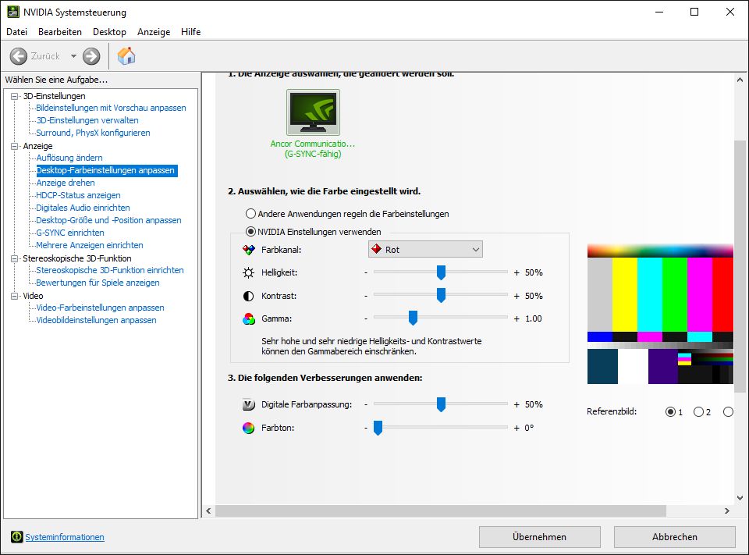
Task: Click the Gamma RGB circles icon
Action: [x=248, y=318]
